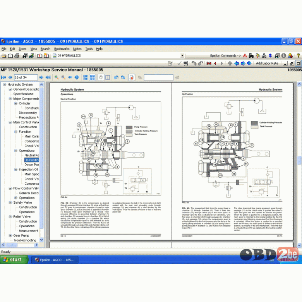Open the File menu
Screen dimensions: 302x302
4,49
